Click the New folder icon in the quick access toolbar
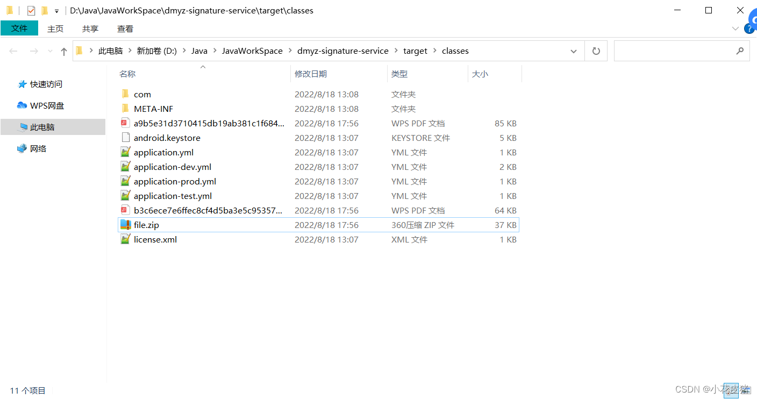 tap(45, 10)
